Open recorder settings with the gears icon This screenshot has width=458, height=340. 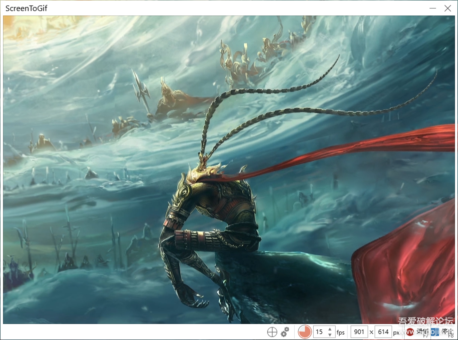pos(285,332)
